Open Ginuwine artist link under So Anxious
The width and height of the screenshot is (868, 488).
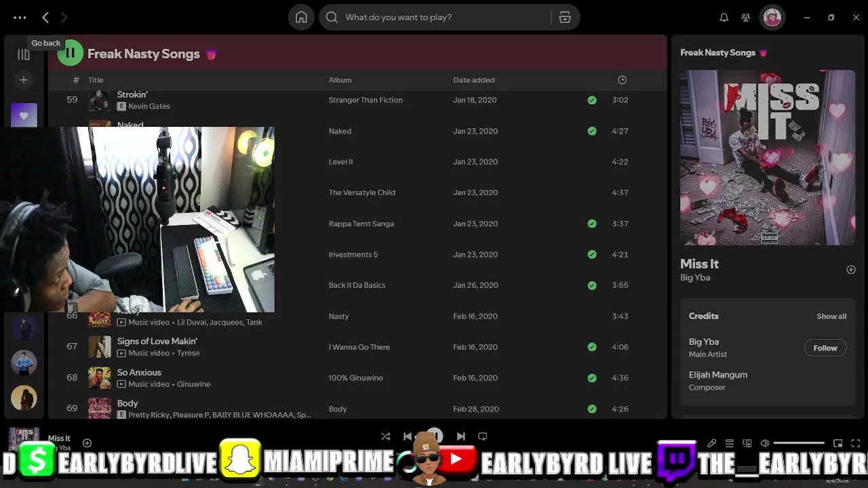(x=194, y=384)
